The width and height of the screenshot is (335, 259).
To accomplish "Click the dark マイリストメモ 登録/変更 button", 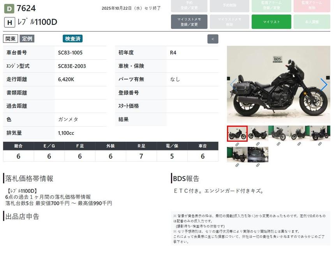I will pos(189,22).
